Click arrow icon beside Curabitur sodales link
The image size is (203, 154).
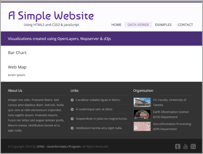pyautogui.click(x=72, y=100)
